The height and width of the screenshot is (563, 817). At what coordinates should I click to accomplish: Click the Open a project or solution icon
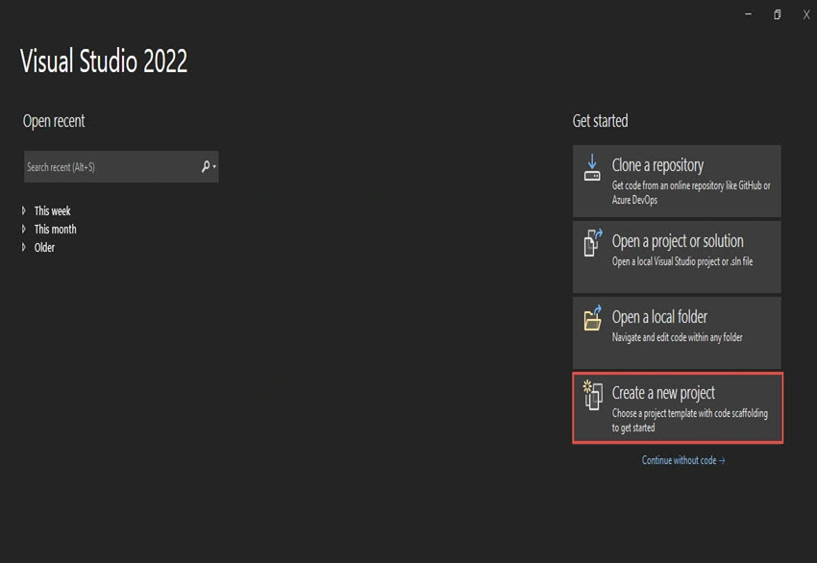click(x=592, y=243)
